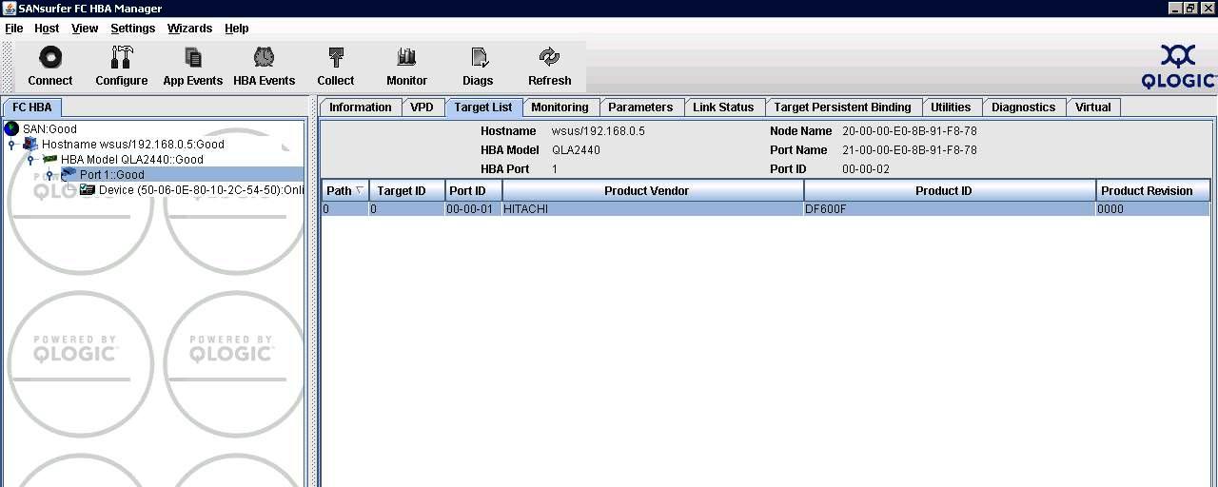Open the Parameters tab
1218x487 pixels.
640,107
